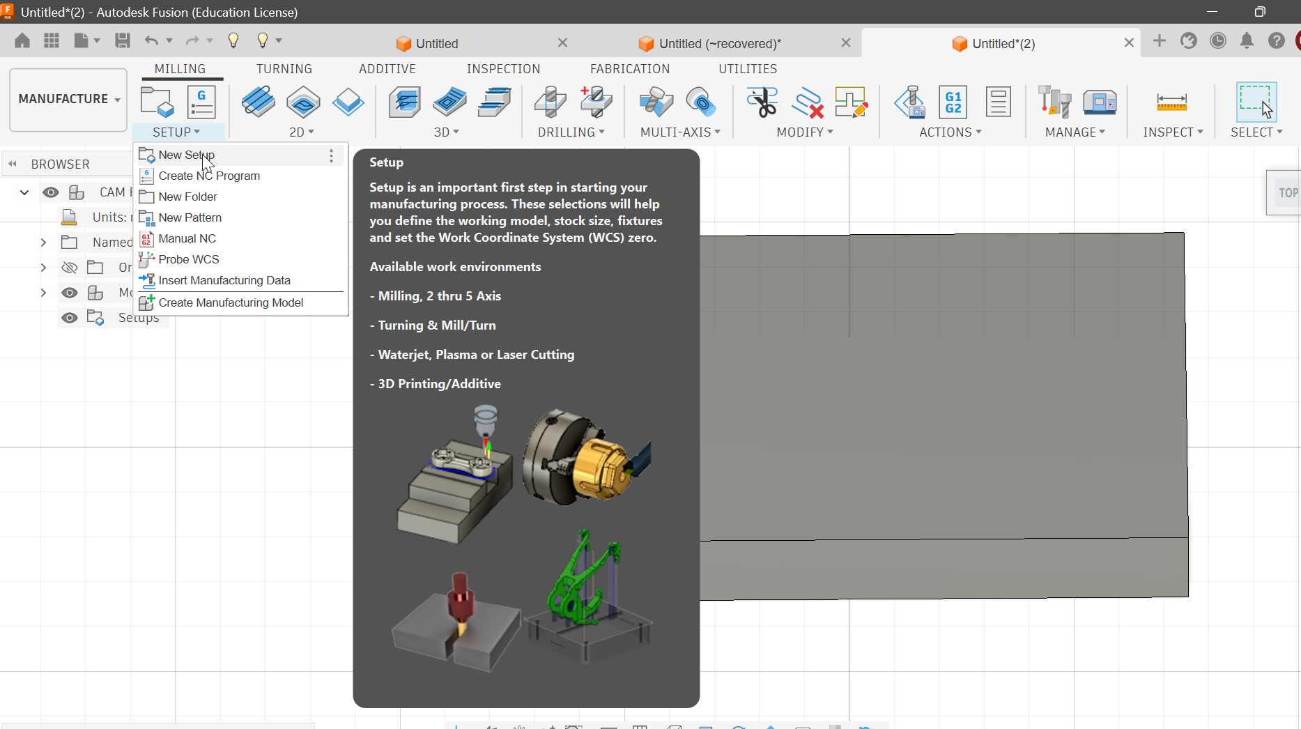Click the Simulate icon in Actions
Image resolution: width=1301 pixels, height=729 pixels.
tap(910, 102)
